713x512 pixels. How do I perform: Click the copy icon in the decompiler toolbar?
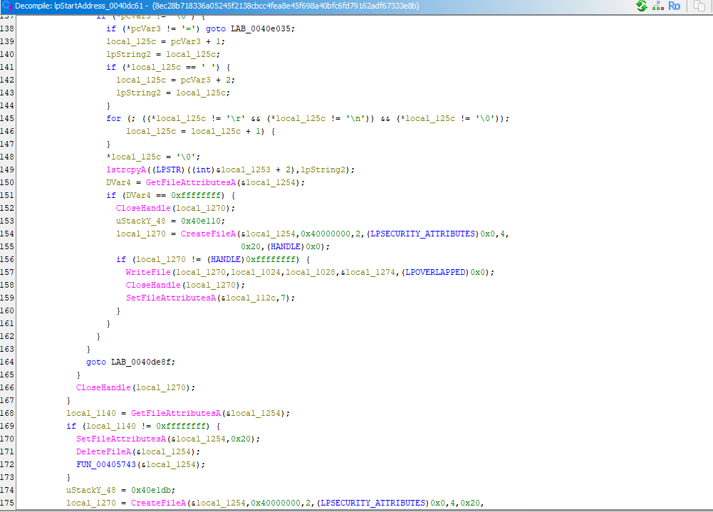699,6
